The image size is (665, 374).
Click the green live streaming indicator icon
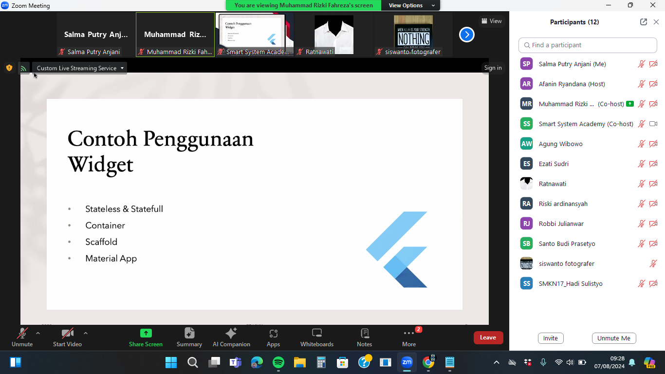[x=23, y=68]
